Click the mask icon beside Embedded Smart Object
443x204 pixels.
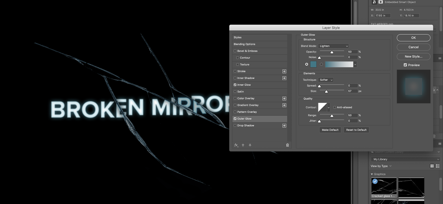tap(381, 2)
